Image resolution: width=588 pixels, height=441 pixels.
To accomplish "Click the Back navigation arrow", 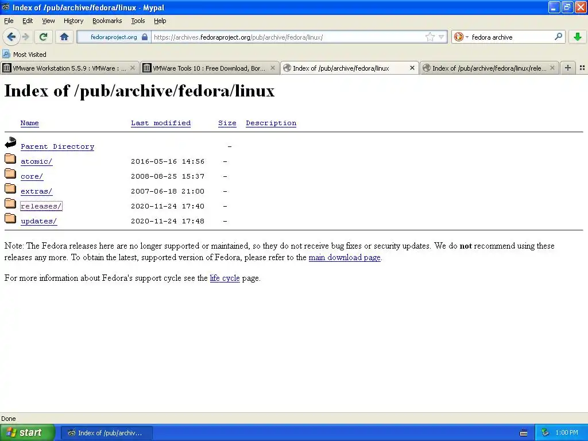I will tap(11, 37).
